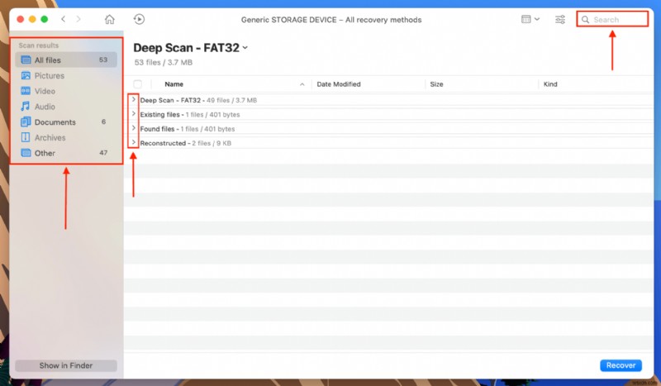Go forward with the right chevron

[x=78, y=19]
